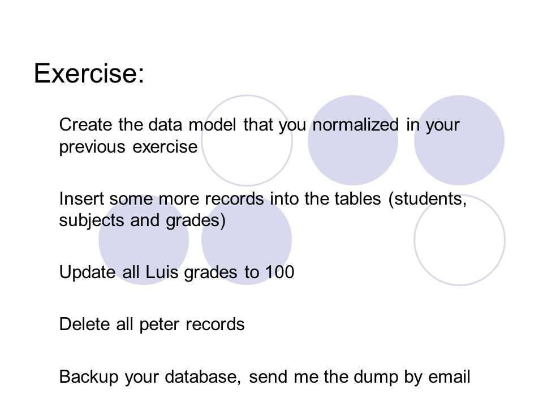Image resolution: width=543 pixels, height=407 pixels.
Task: Click the word "email" in last line
Action: [449, 376]
